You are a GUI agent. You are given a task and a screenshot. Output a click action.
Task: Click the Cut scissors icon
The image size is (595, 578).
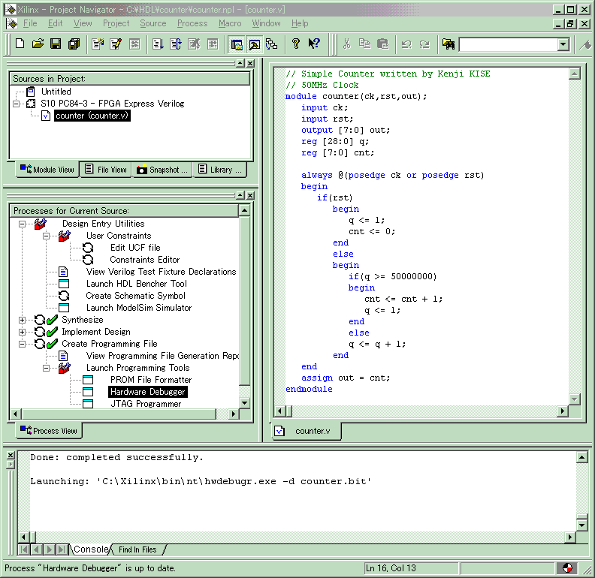point(347,44)
